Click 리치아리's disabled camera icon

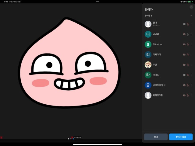click(184, 54)
